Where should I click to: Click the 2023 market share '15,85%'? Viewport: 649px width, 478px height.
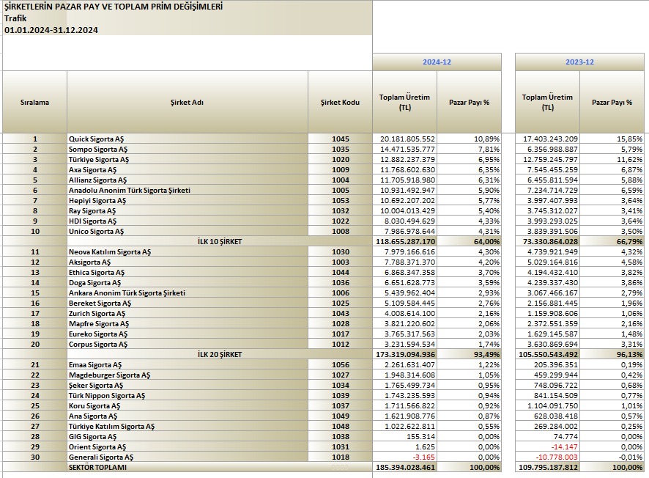[612, 139]
